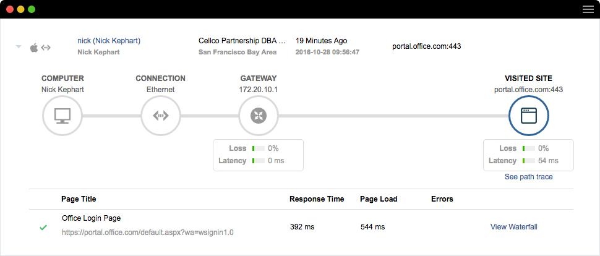Open the hamburger menu in title bar
Image resolution: width=600 pixels, height=256 pixels.
coord(588,9)
